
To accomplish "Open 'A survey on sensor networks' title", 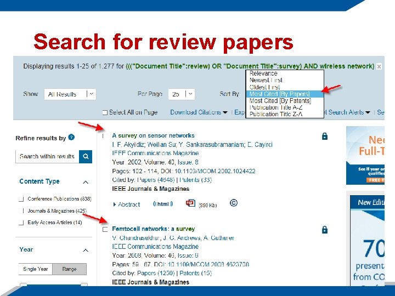I will pos(153,135).
